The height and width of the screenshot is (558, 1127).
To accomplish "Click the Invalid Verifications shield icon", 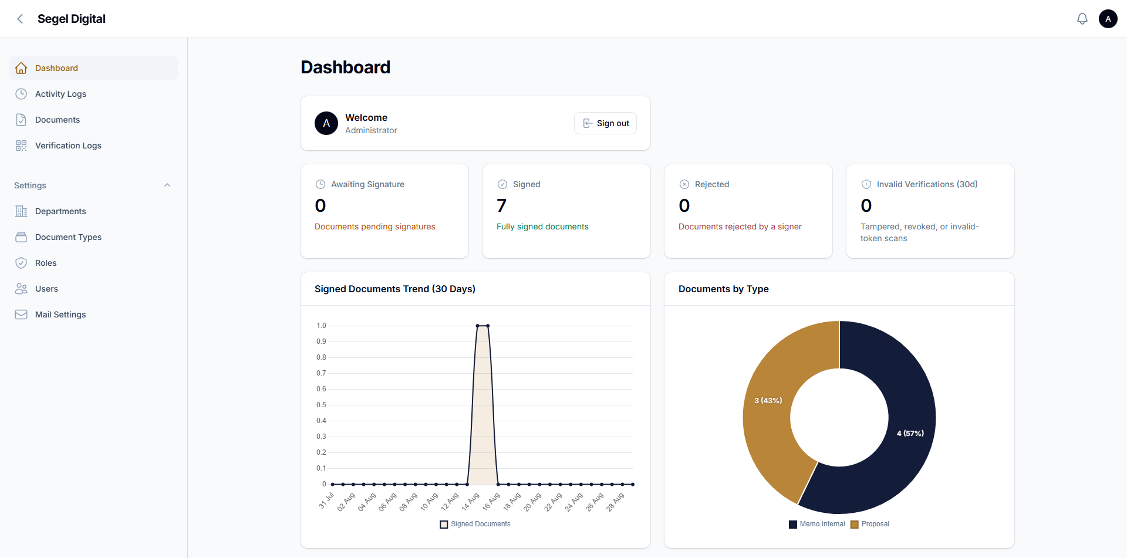I will (866, 184).
